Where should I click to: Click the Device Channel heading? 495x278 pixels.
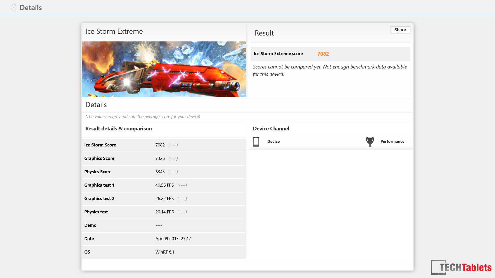coord(271,128)
